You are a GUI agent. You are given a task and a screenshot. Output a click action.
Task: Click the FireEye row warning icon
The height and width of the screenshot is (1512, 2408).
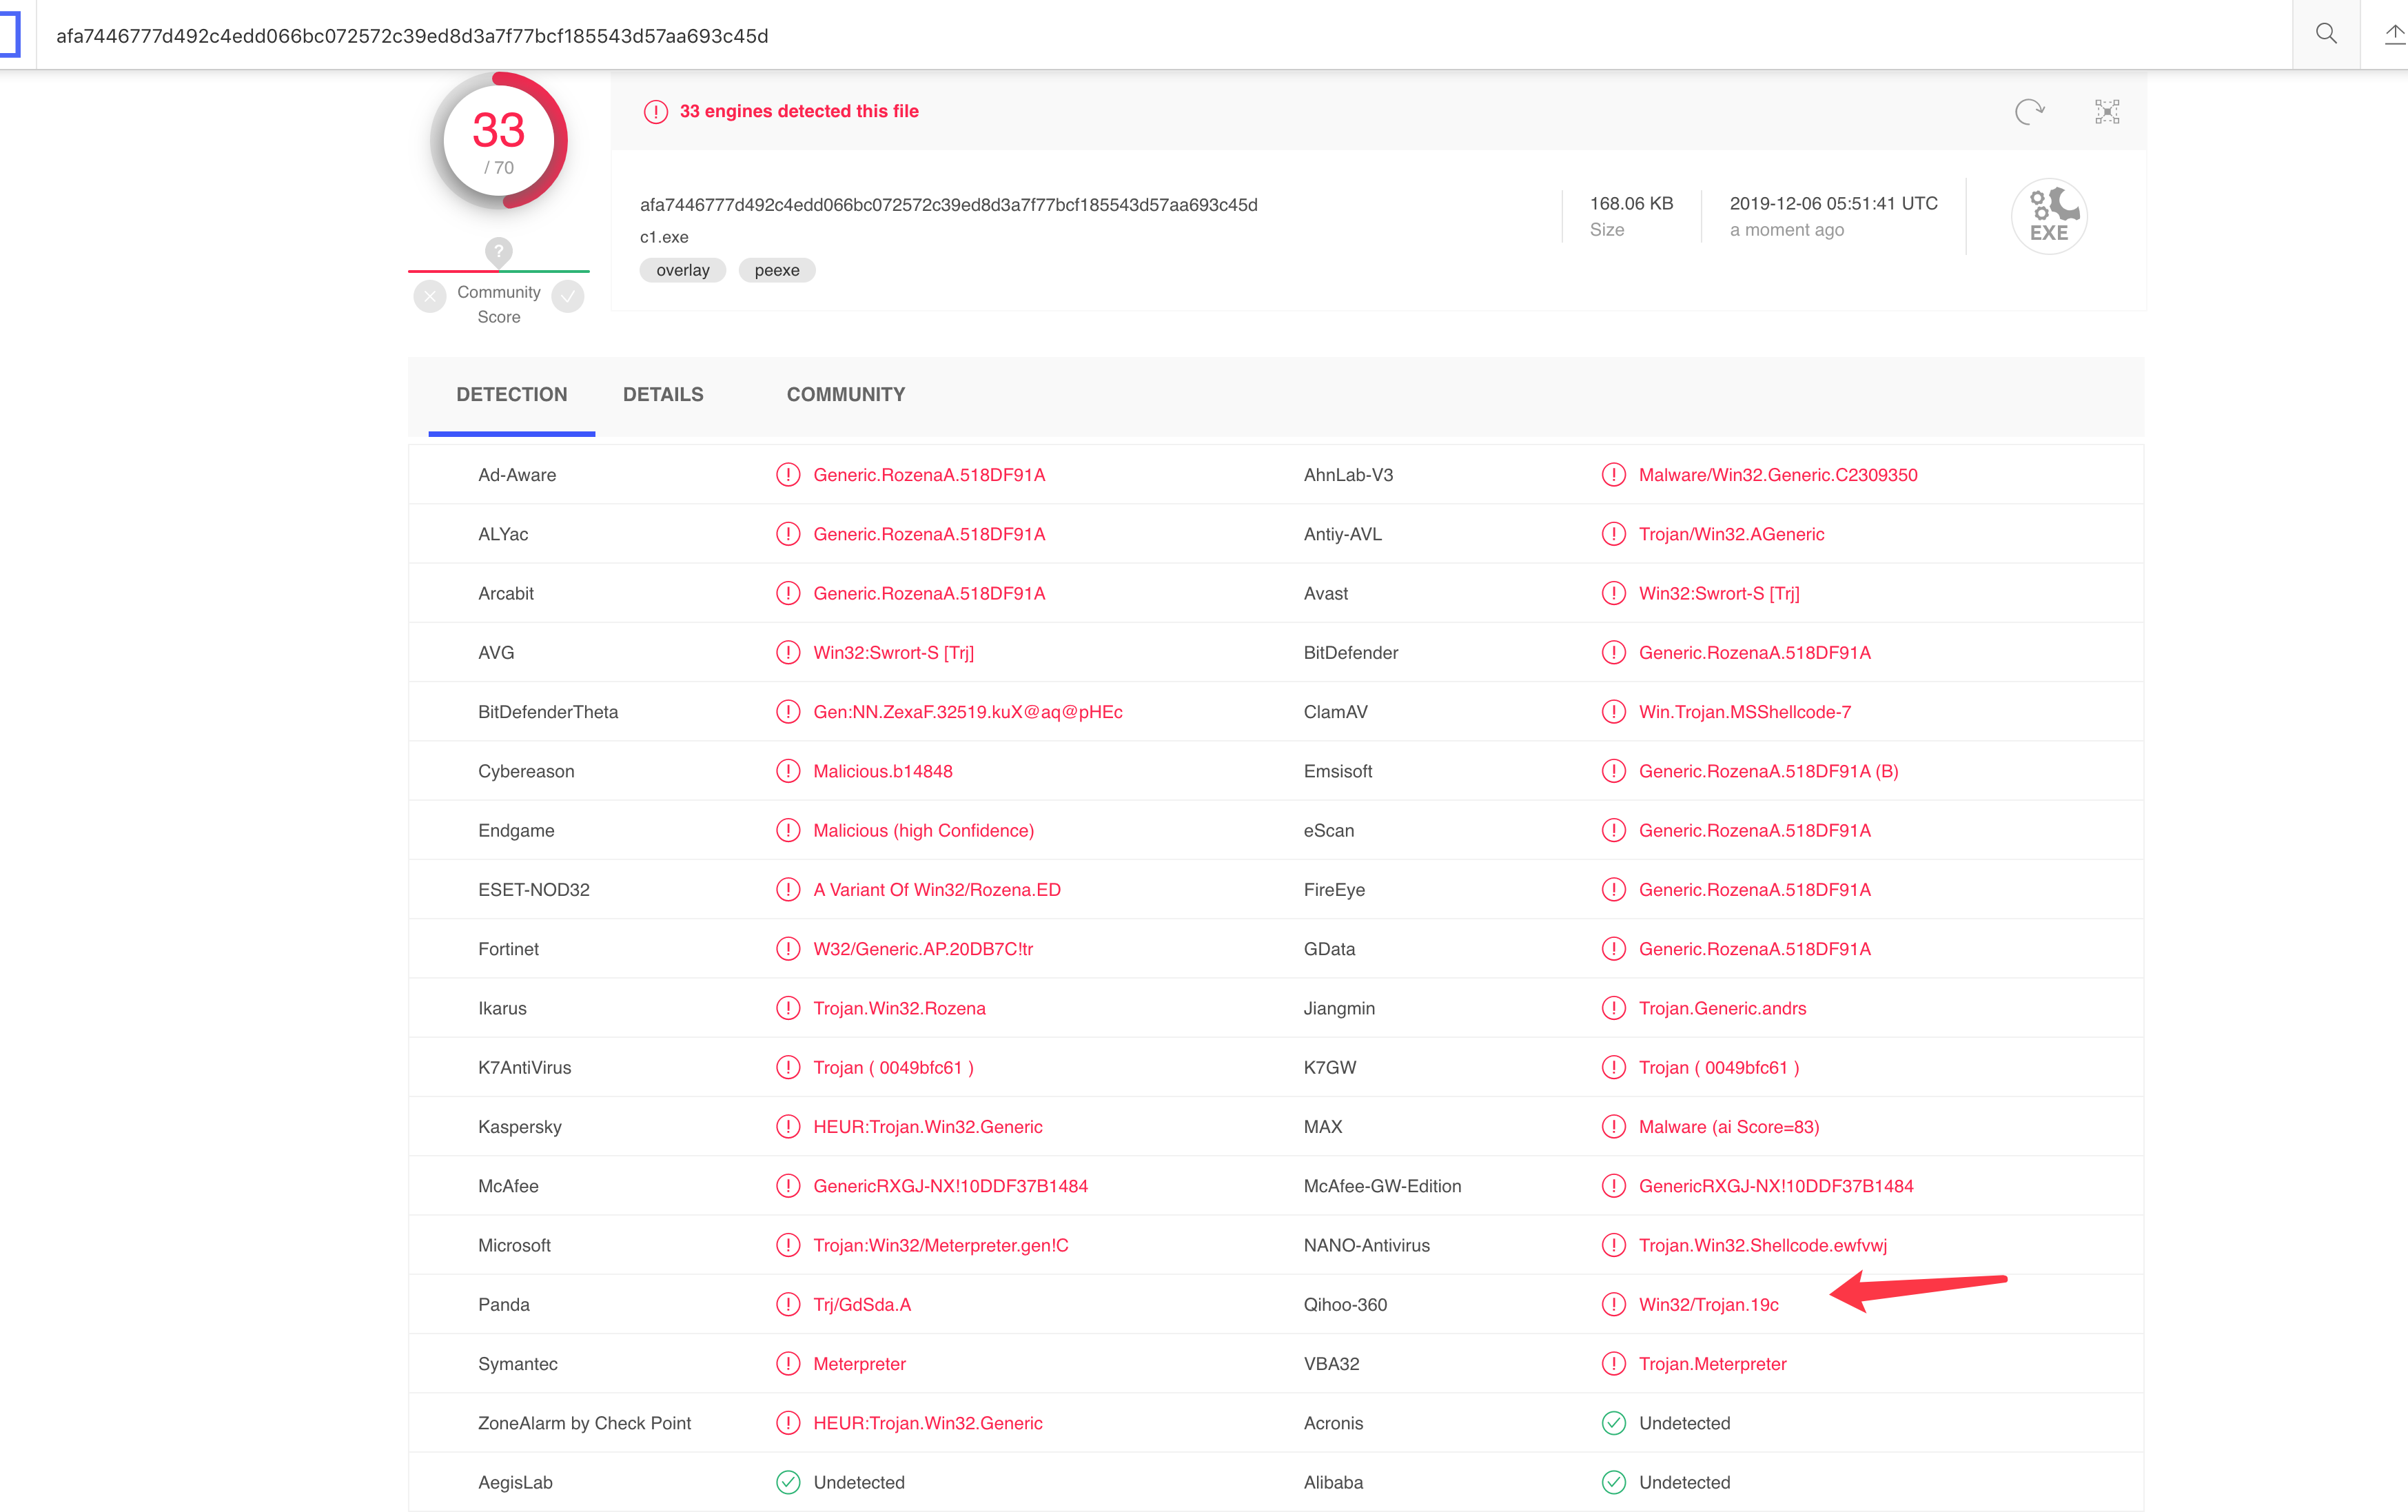(x=1614, y=890)
